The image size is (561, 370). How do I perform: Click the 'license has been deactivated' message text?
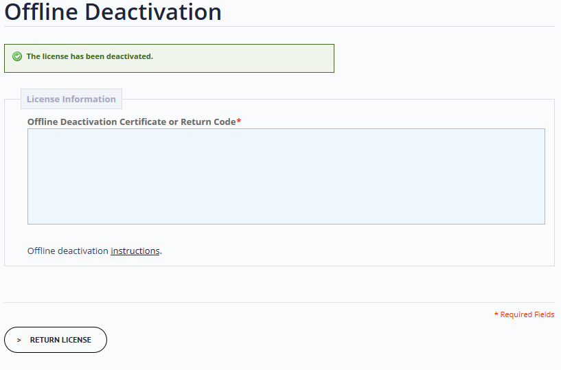(x=90, y=56)
